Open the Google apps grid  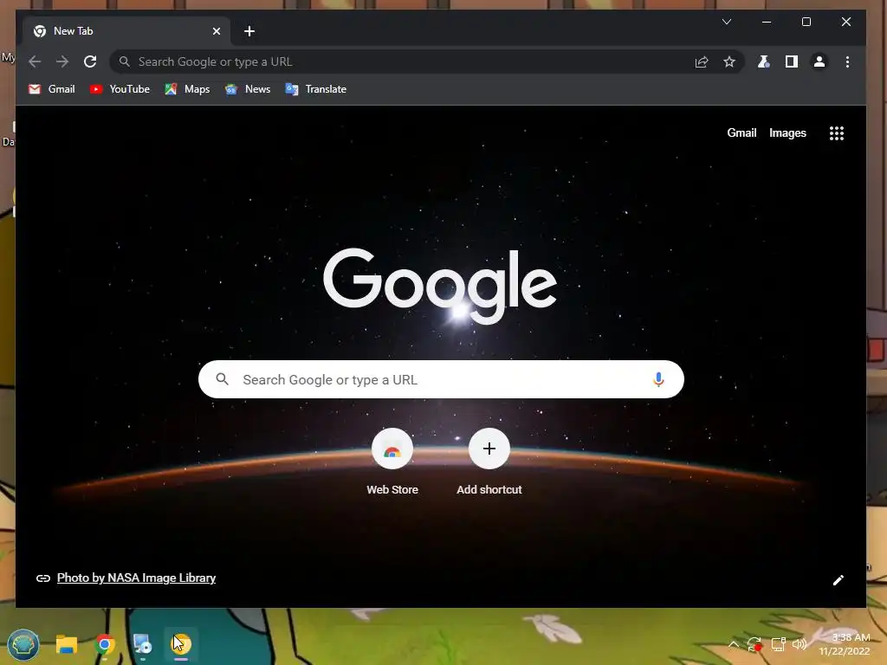tap(837, 133)
